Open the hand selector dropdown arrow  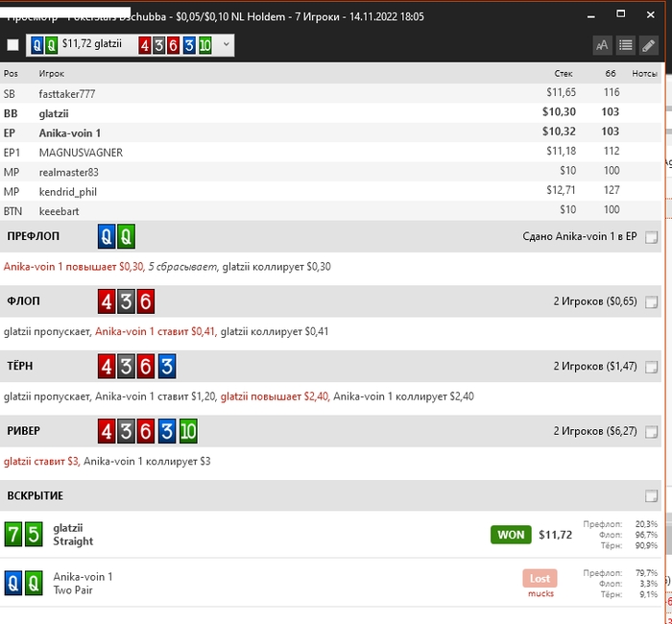(x=226, y=44)
